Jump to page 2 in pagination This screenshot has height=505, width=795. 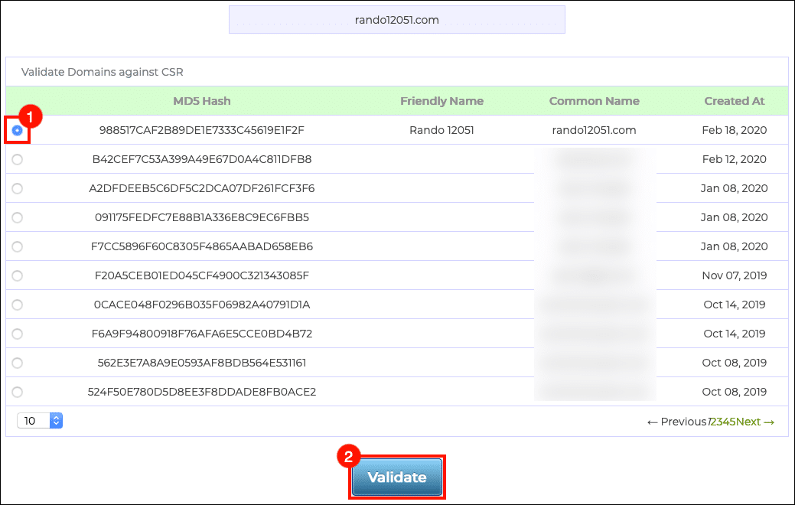coord(714,422)
